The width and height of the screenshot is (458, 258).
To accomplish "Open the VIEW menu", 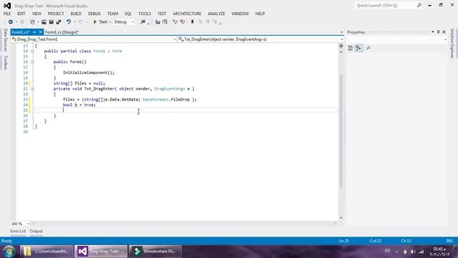I will pyautogui.click(x=36, y=14).
